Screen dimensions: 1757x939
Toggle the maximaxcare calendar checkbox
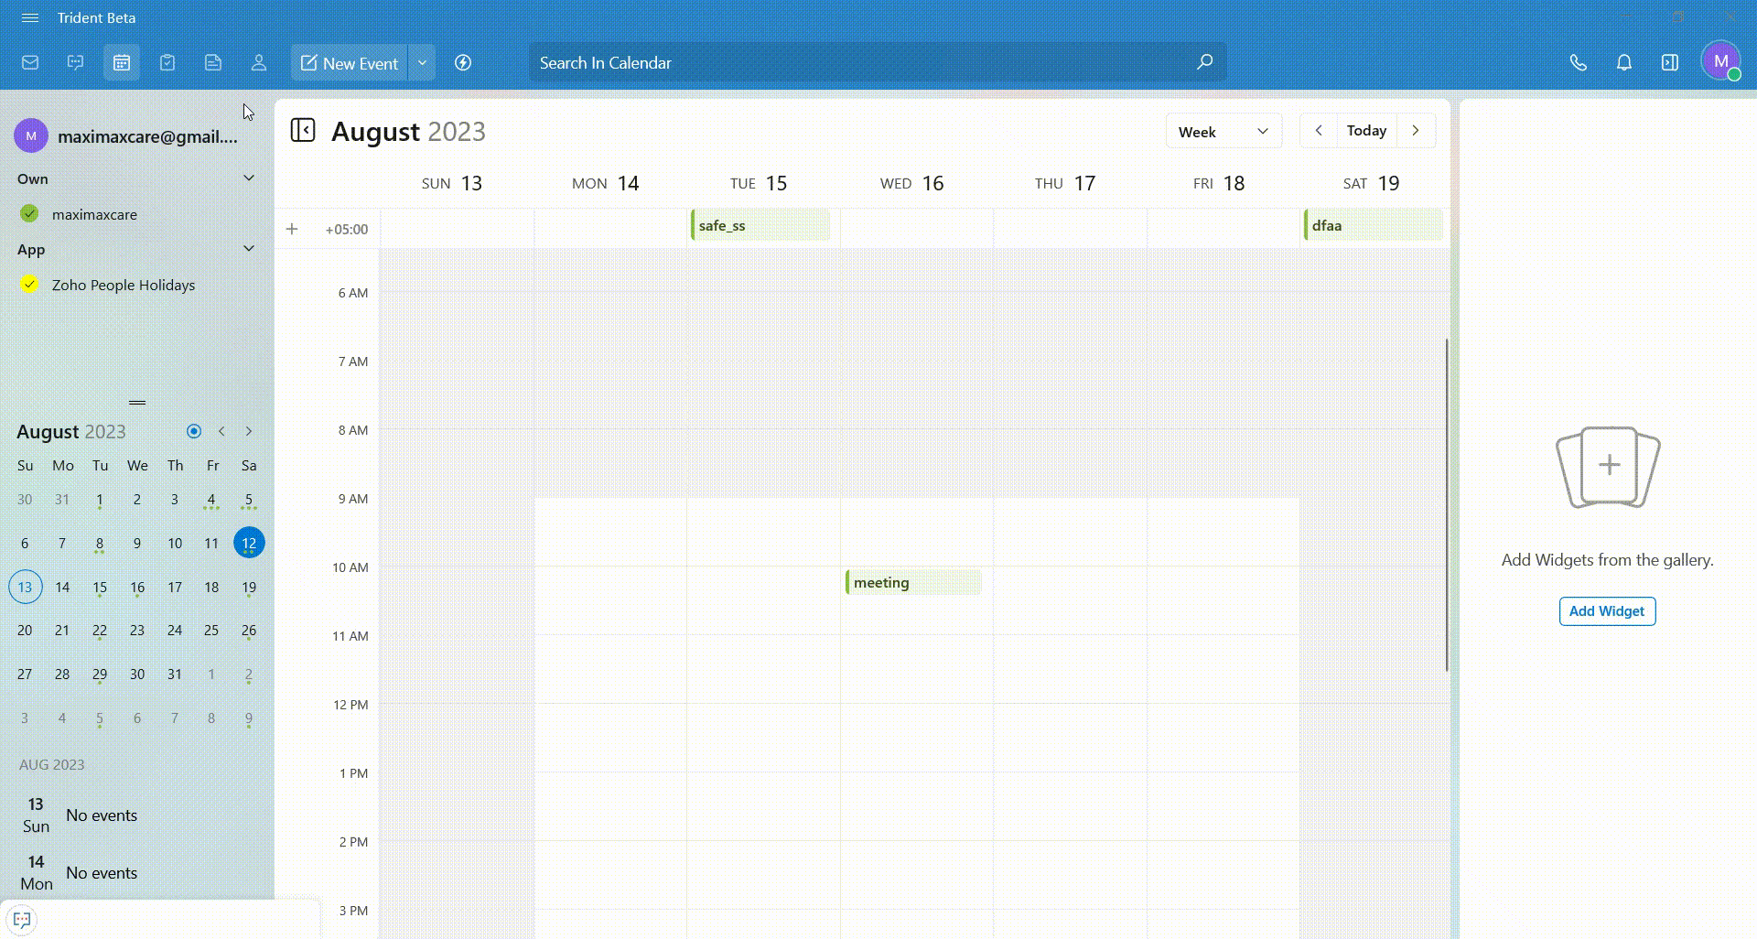pos(30,214)
